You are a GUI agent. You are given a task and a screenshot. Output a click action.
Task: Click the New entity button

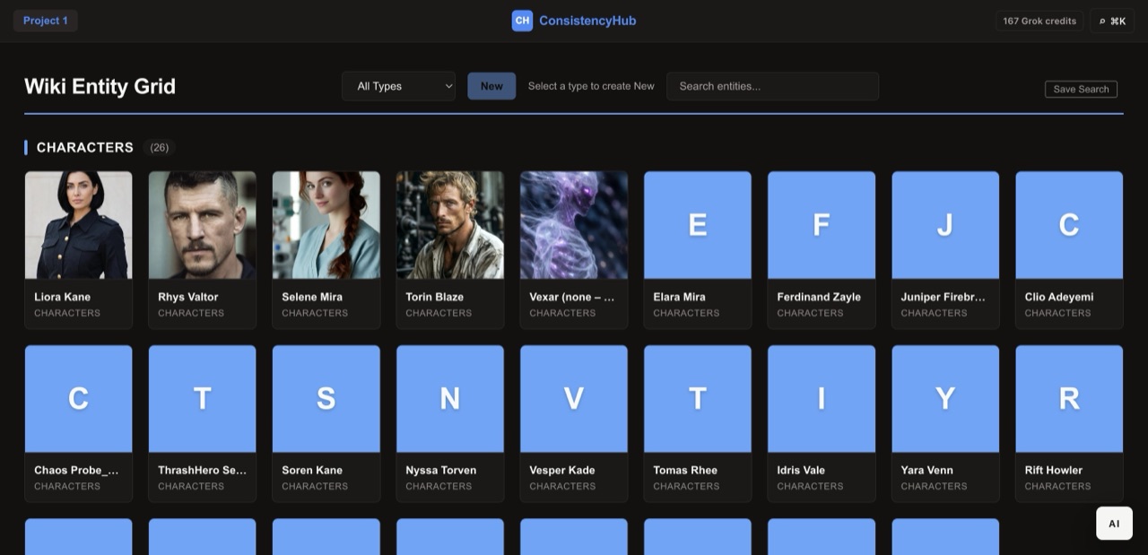pyautogui.click(x=491, y=86)
